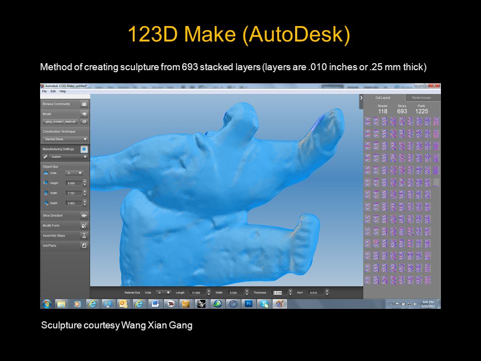The width and height of the screenshot is (481, 361).
Task: Click the Modify Form label
Action: pos(51,226)
